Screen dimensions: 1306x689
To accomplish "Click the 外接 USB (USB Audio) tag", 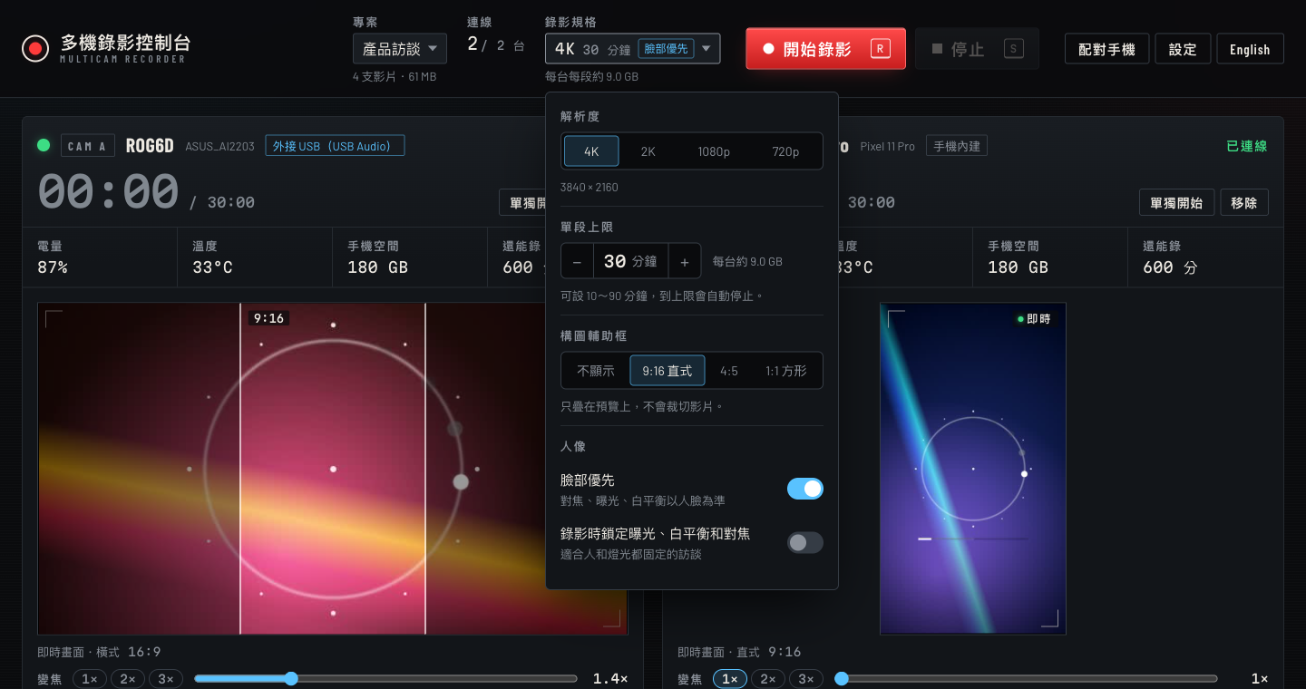I will [x=335, y=145].
